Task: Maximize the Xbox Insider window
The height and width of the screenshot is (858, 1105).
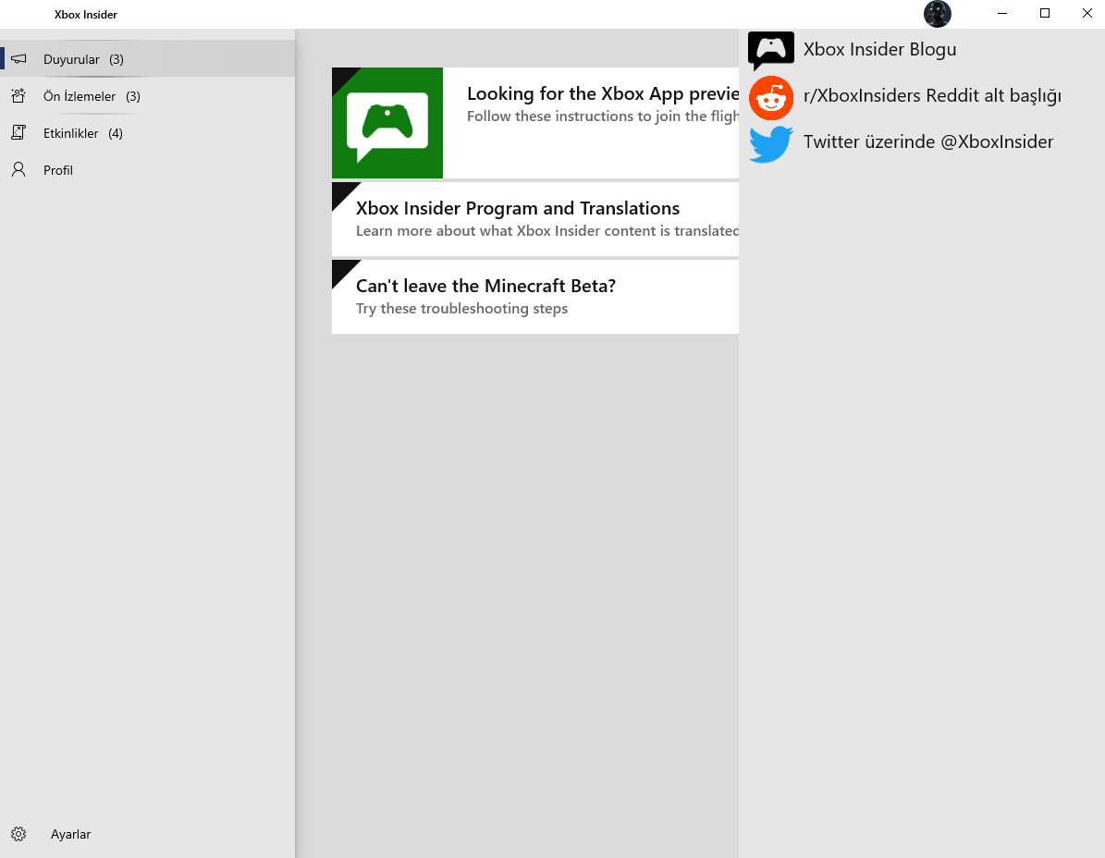Action: point(1044,13)
